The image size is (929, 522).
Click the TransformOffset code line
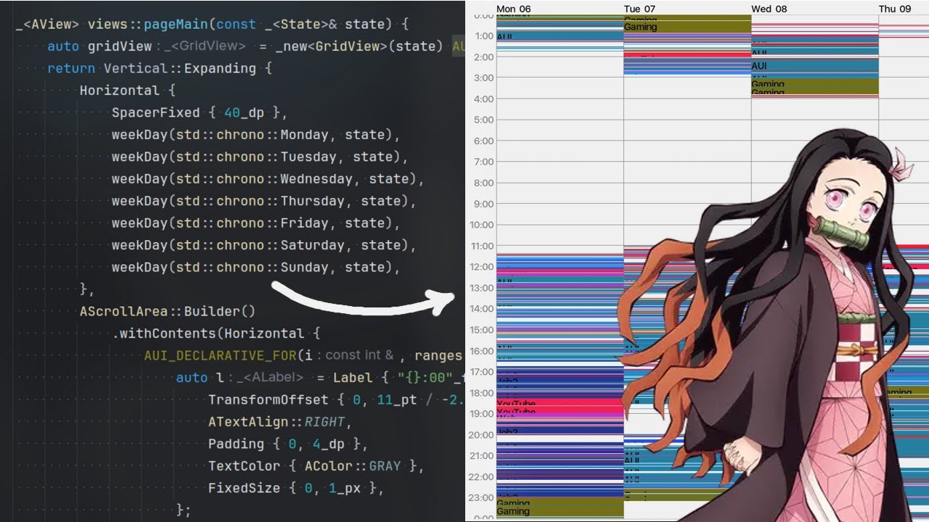[x=336, y=399]
